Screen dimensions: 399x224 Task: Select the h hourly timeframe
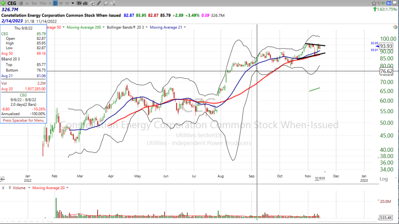coord(50,3)
